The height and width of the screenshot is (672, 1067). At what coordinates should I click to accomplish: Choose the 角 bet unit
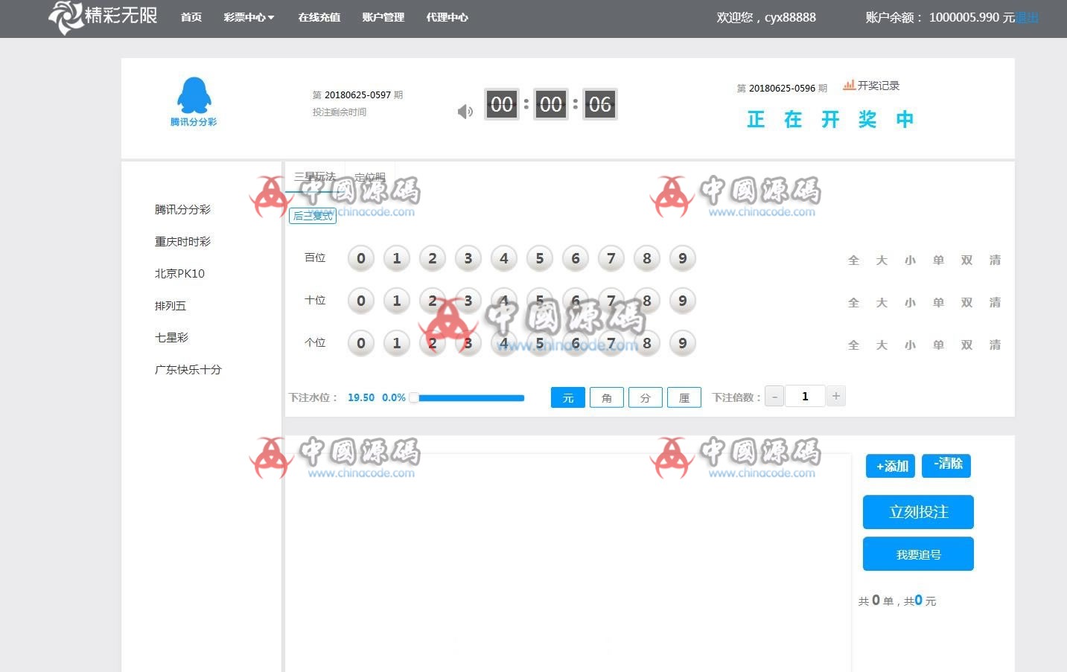pyautogui.click(x=607, y=398)
